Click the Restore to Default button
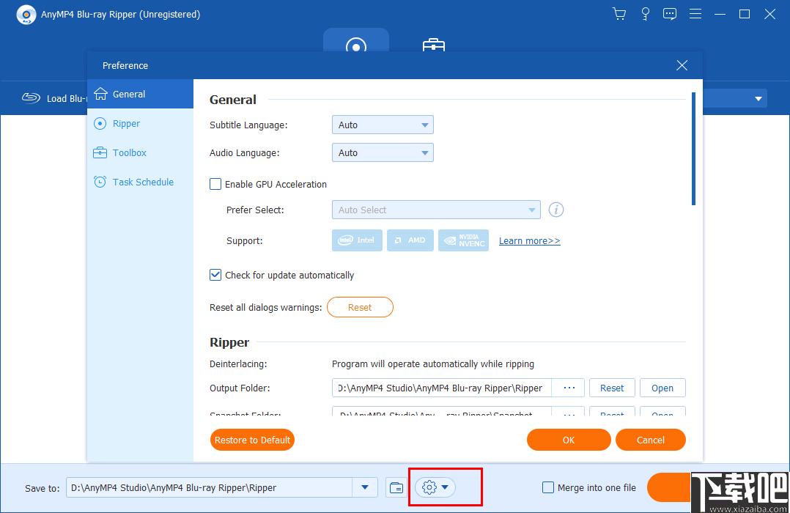Image resolution: width=790 pixels, height=513 pixels. click(252, 440)
